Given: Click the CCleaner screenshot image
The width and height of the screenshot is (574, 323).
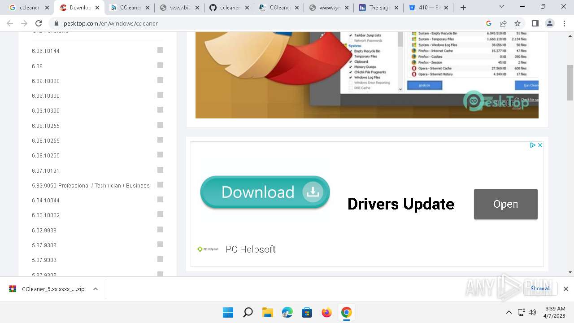Looking at the screenshot, I should tap(367, 75).
